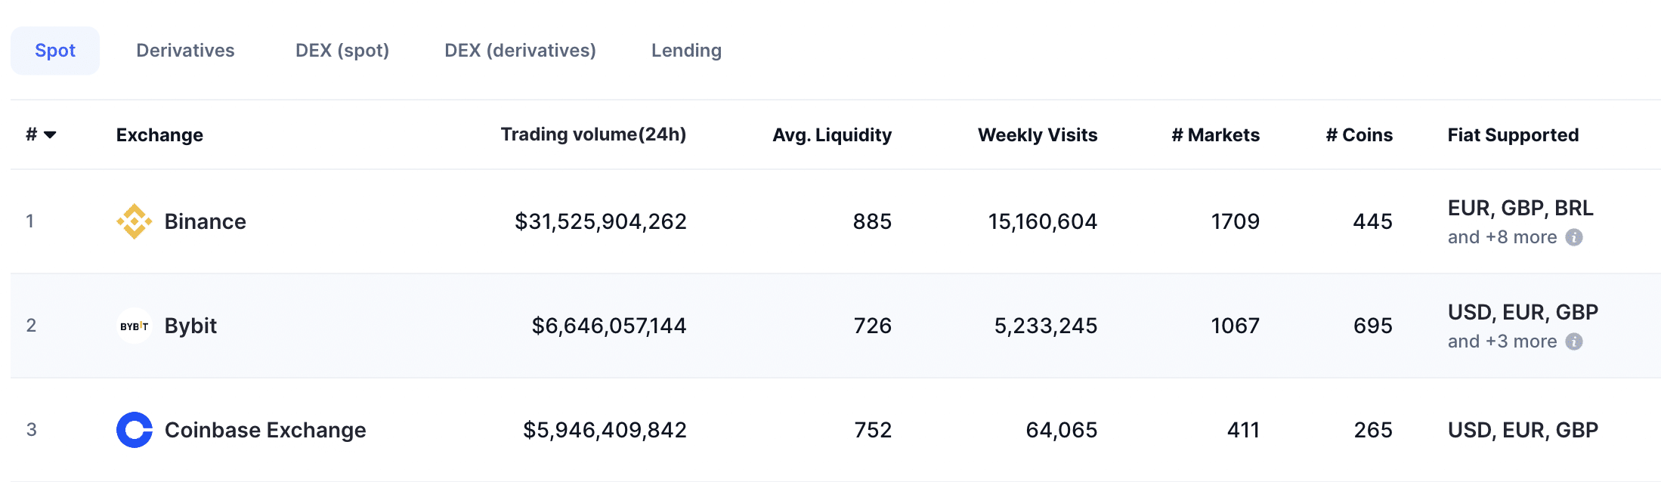Click rank number 3 for Coinbase
Screen dimensions: 1661x482
pyautogui.click(x=31, y=430)
